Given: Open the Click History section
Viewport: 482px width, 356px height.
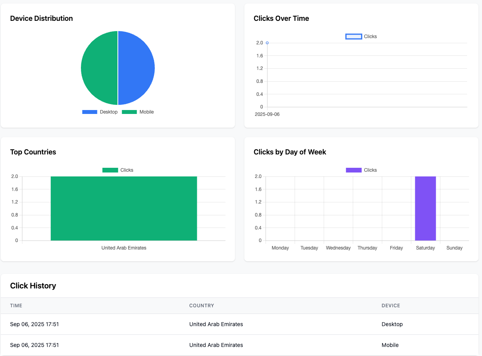Looking at the screenshot, I should tap(33, 286).
